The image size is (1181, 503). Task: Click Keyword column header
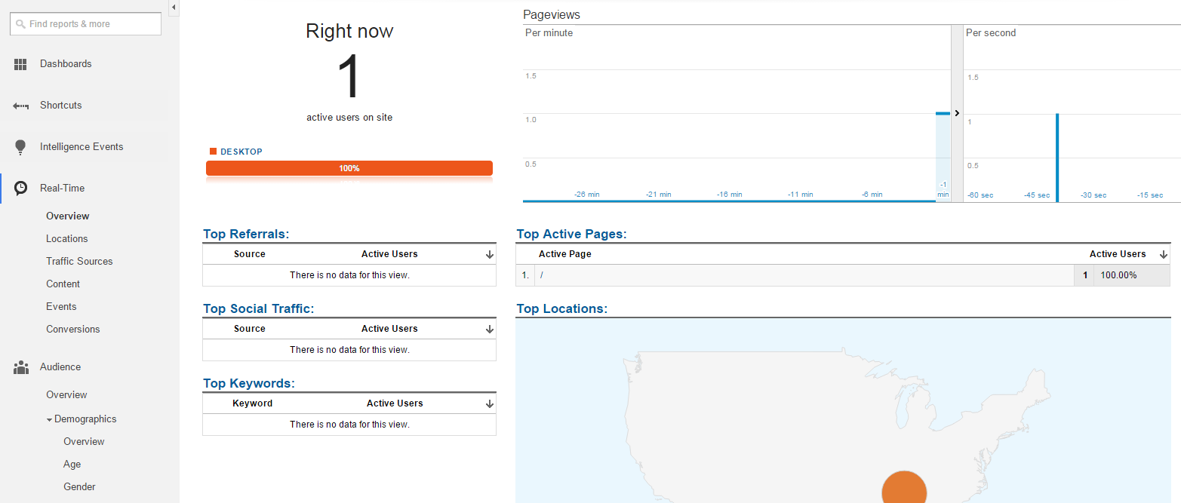click(x=252, y=403)
